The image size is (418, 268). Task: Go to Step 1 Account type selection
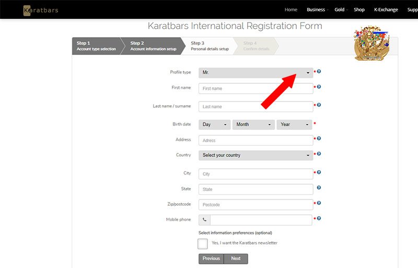click(96, 46)
